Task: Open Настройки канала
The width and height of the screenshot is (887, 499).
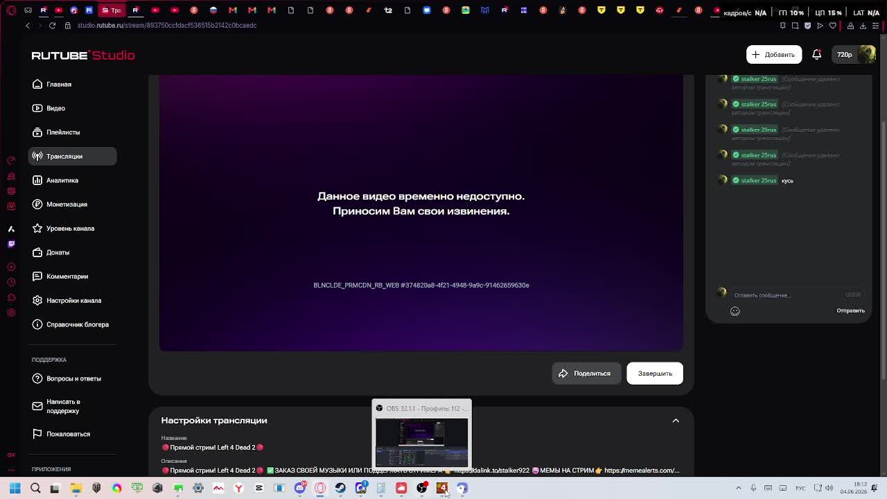Action: coord(72,300)
